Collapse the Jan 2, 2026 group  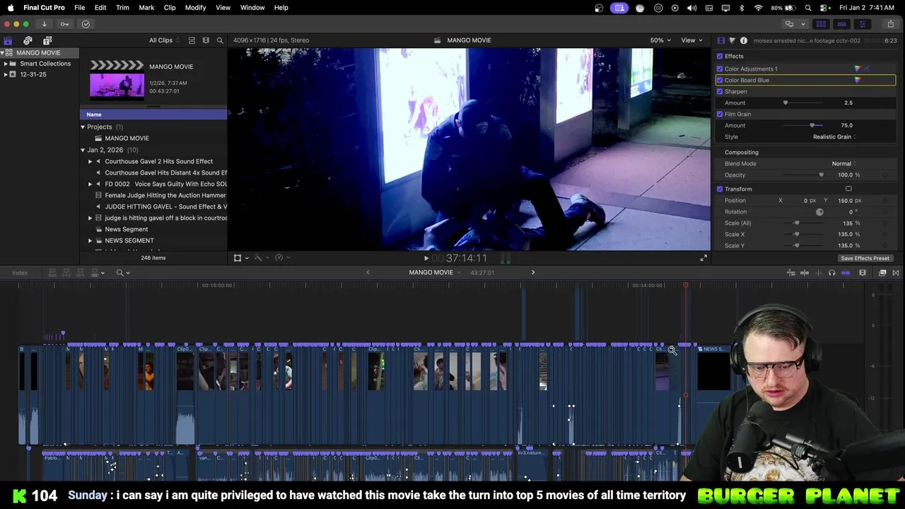click(x=83, y=150)
